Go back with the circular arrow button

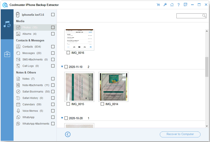[x=68, y=134]
